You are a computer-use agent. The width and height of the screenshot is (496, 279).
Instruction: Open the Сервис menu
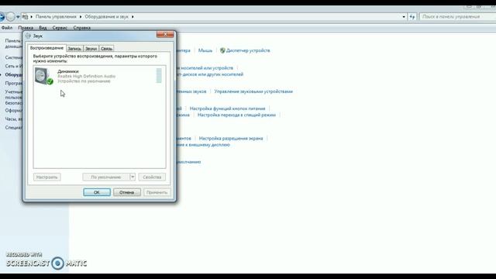pyautogui.click(x=60, y=28)
